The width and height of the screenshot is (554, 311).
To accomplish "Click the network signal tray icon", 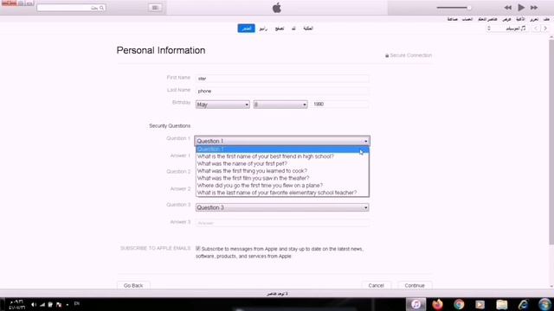I will point(42,304).
